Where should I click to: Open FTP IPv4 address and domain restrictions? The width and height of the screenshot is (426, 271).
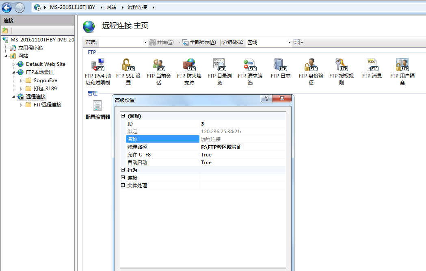pyautogui.click(x=97, y=65)
